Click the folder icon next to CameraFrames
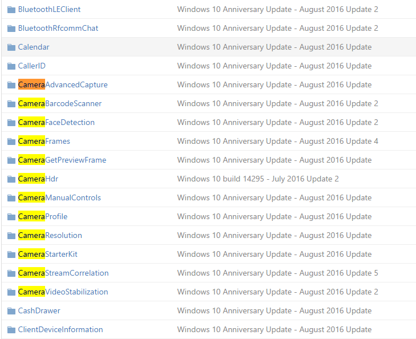The width and height of the screenshot is (416, 339). pos(11,142)
